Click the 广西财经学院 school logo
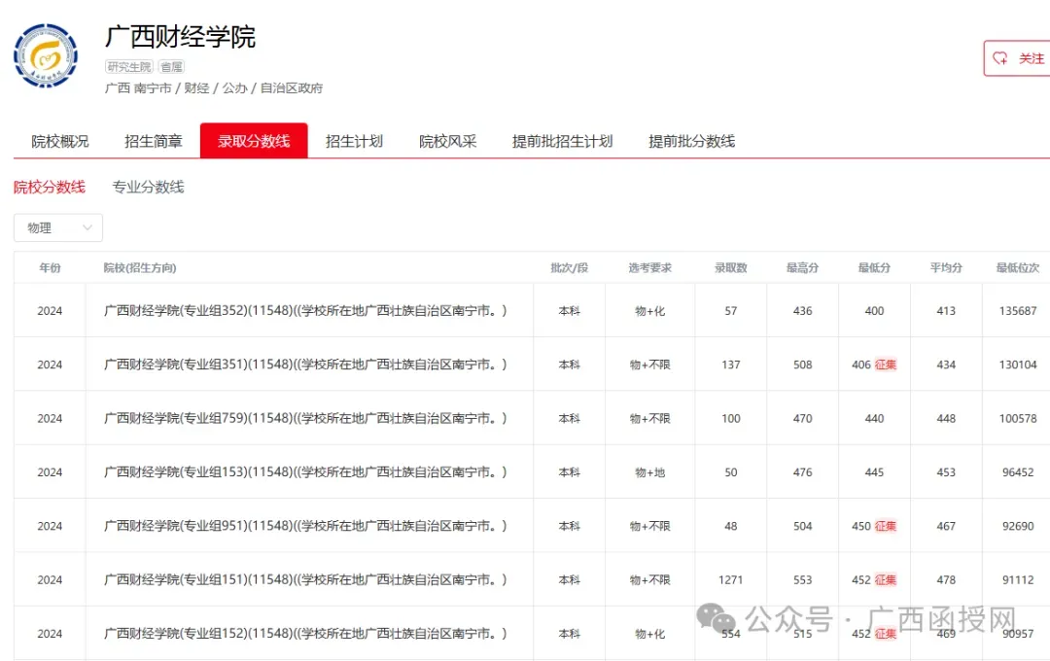The width and height of the screenshot is (1050, 661). pos(46,55)
